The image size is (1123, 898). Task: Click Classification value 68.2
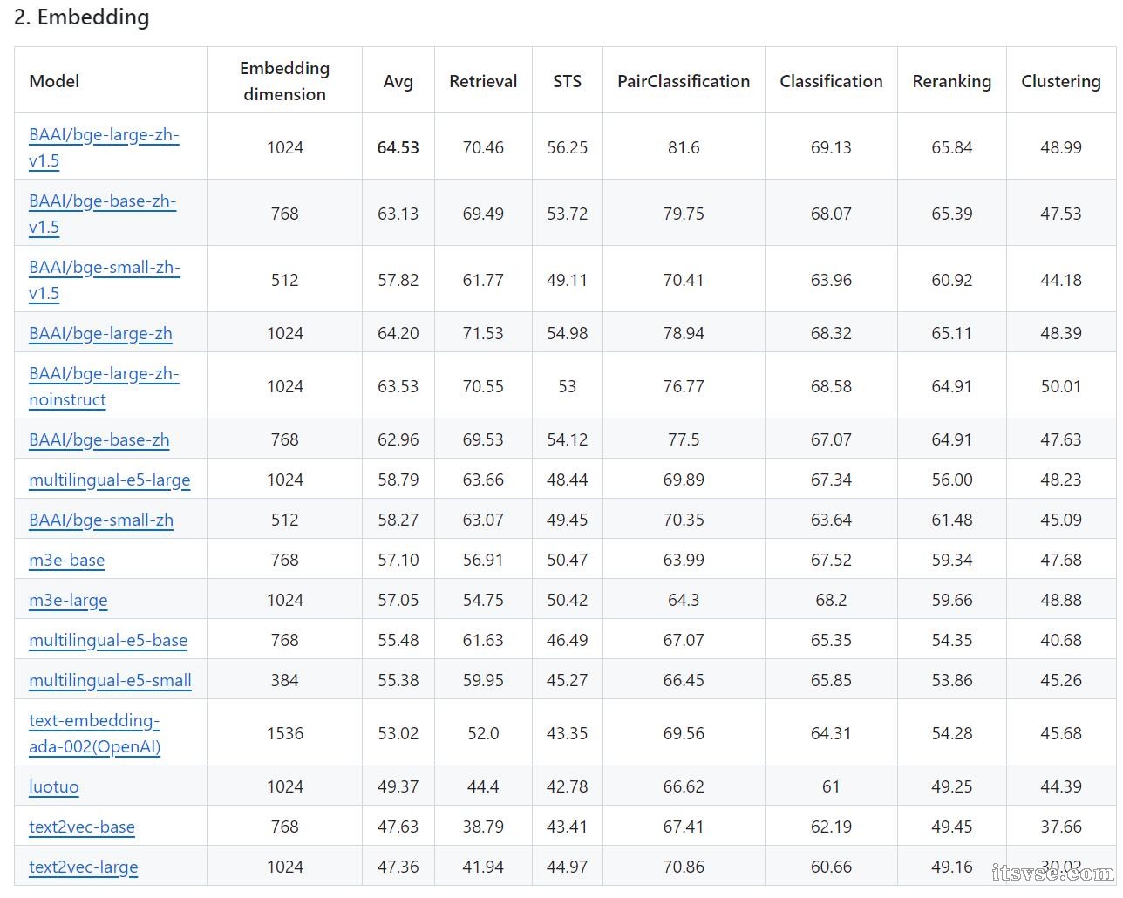click(831, 600)
